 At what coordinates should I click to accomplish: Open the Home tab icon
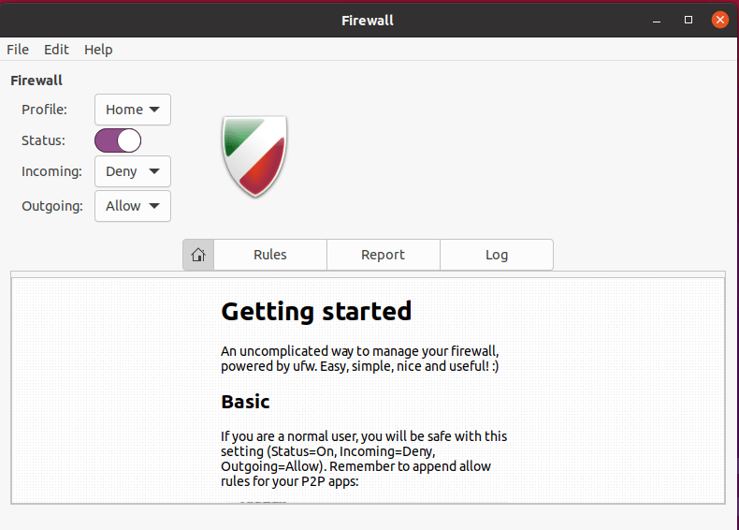point(198,255)
